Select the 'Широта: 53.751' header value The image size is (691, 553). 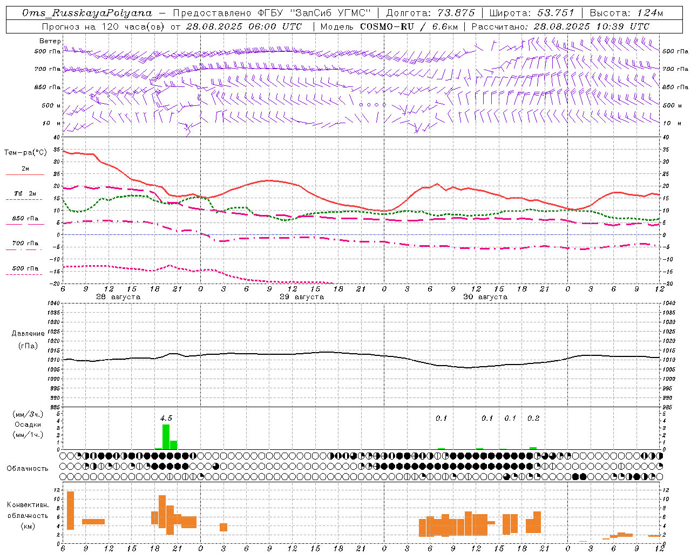pos(531,13)
